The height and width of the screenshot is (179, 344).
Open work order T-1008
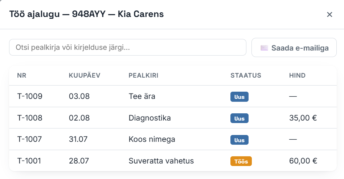(173, 118)
